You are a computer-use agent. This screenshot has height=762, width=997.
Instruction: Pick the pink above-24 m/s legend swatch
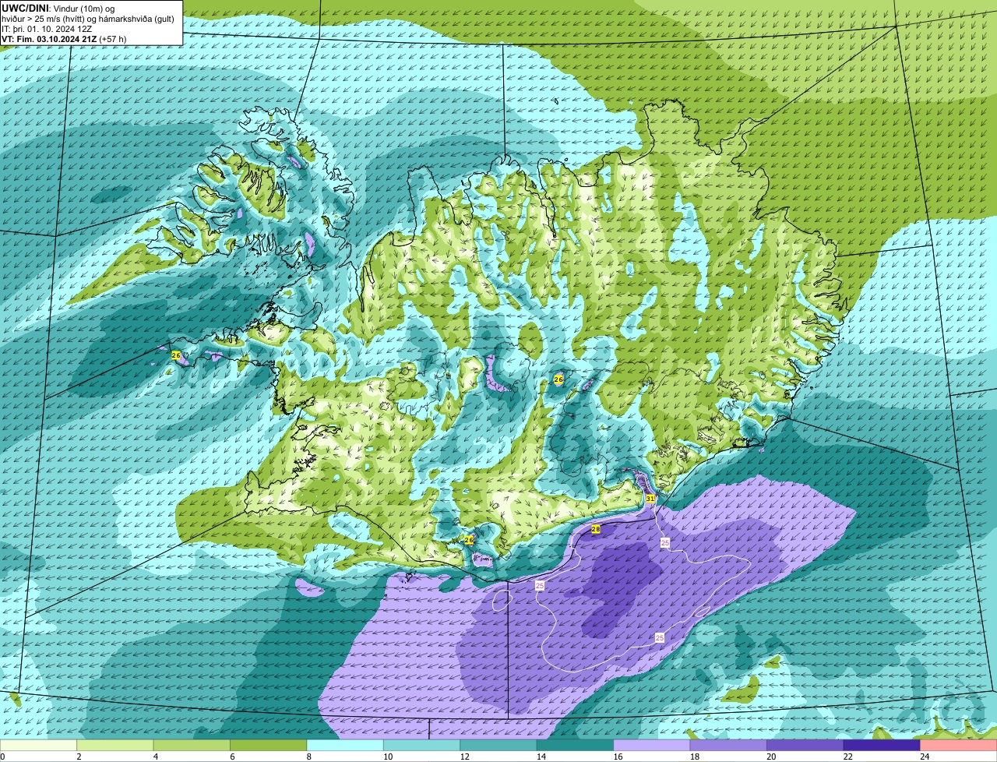(958, 746)
